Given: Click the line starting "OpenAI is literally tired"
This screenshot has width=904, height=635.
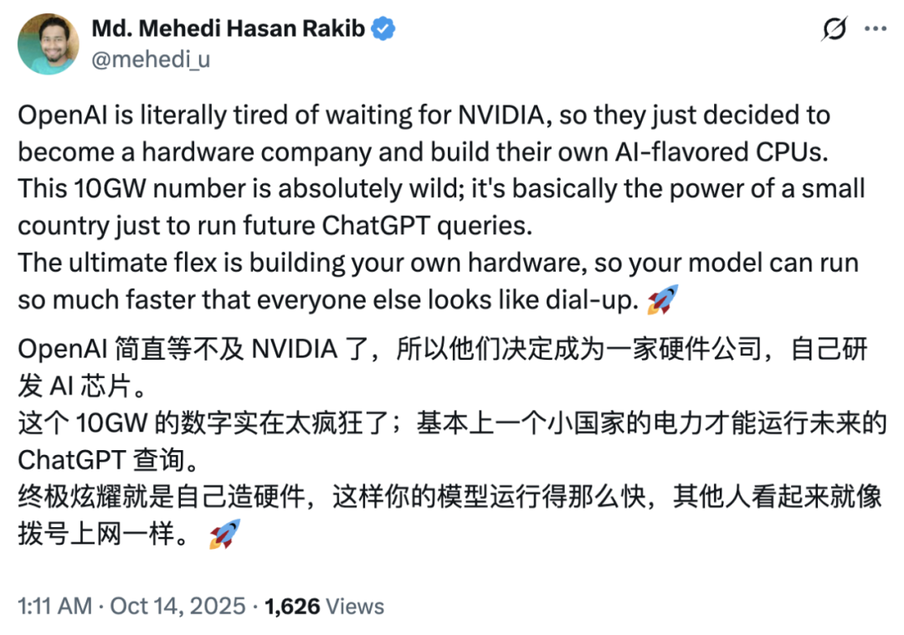Looking at the screenshot, I should (x=424, y=115).
